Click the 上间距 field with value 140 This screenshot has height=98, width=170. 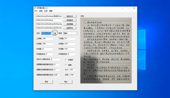48,39
